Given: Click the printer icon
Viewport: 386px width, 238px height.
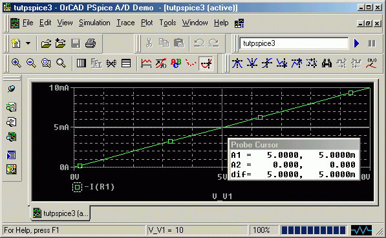Looking at the screenshot, I should click(91, 43).
